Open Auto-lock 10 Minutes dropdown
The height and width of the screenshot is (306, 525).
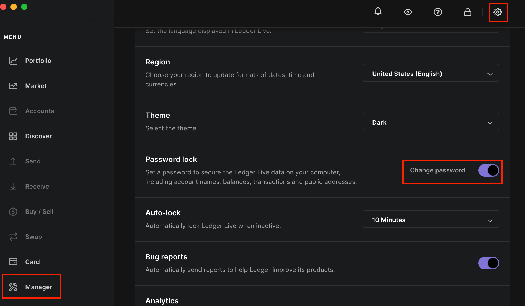(x=430, y=219)
